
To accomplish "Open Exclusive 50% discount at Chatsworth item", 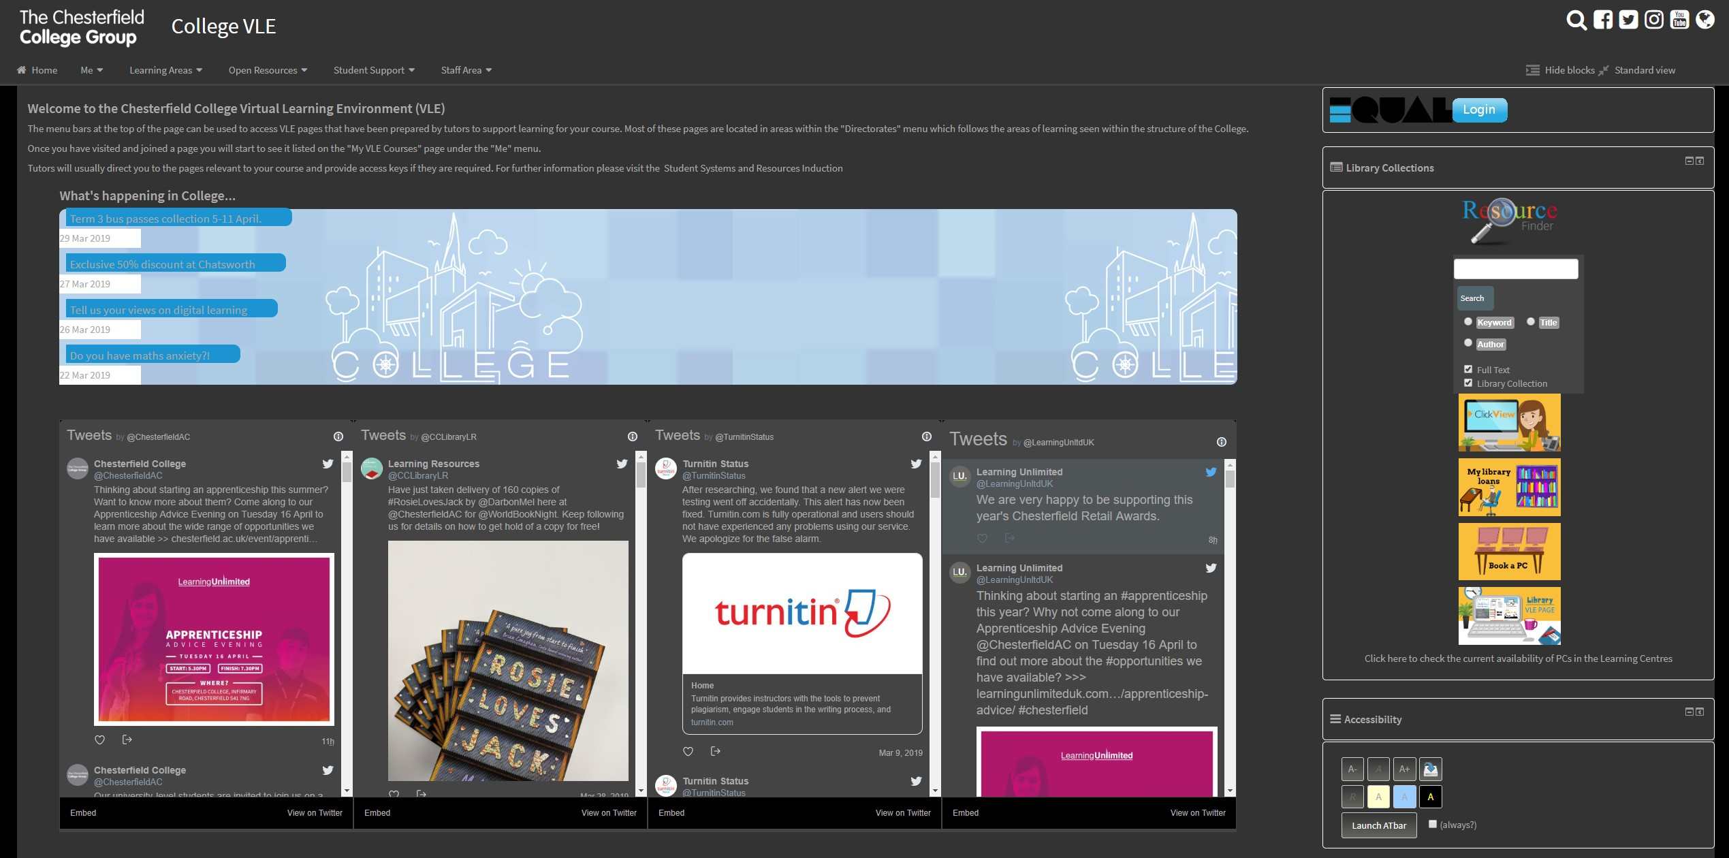I will [162, 264].
